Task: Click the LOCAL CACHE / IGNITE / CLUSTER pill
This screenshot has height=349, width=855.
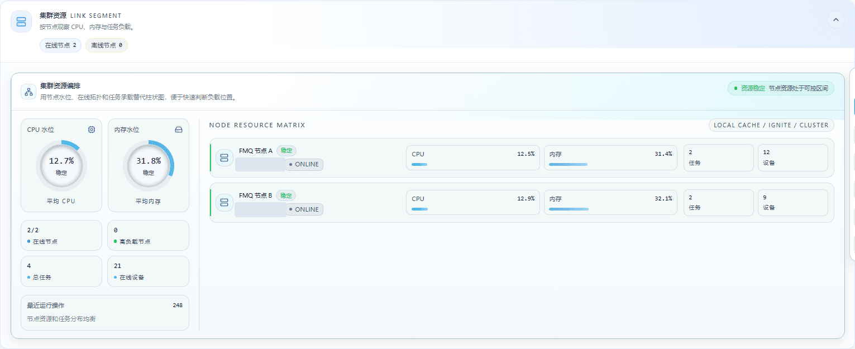Action: [x=771, y=125]
